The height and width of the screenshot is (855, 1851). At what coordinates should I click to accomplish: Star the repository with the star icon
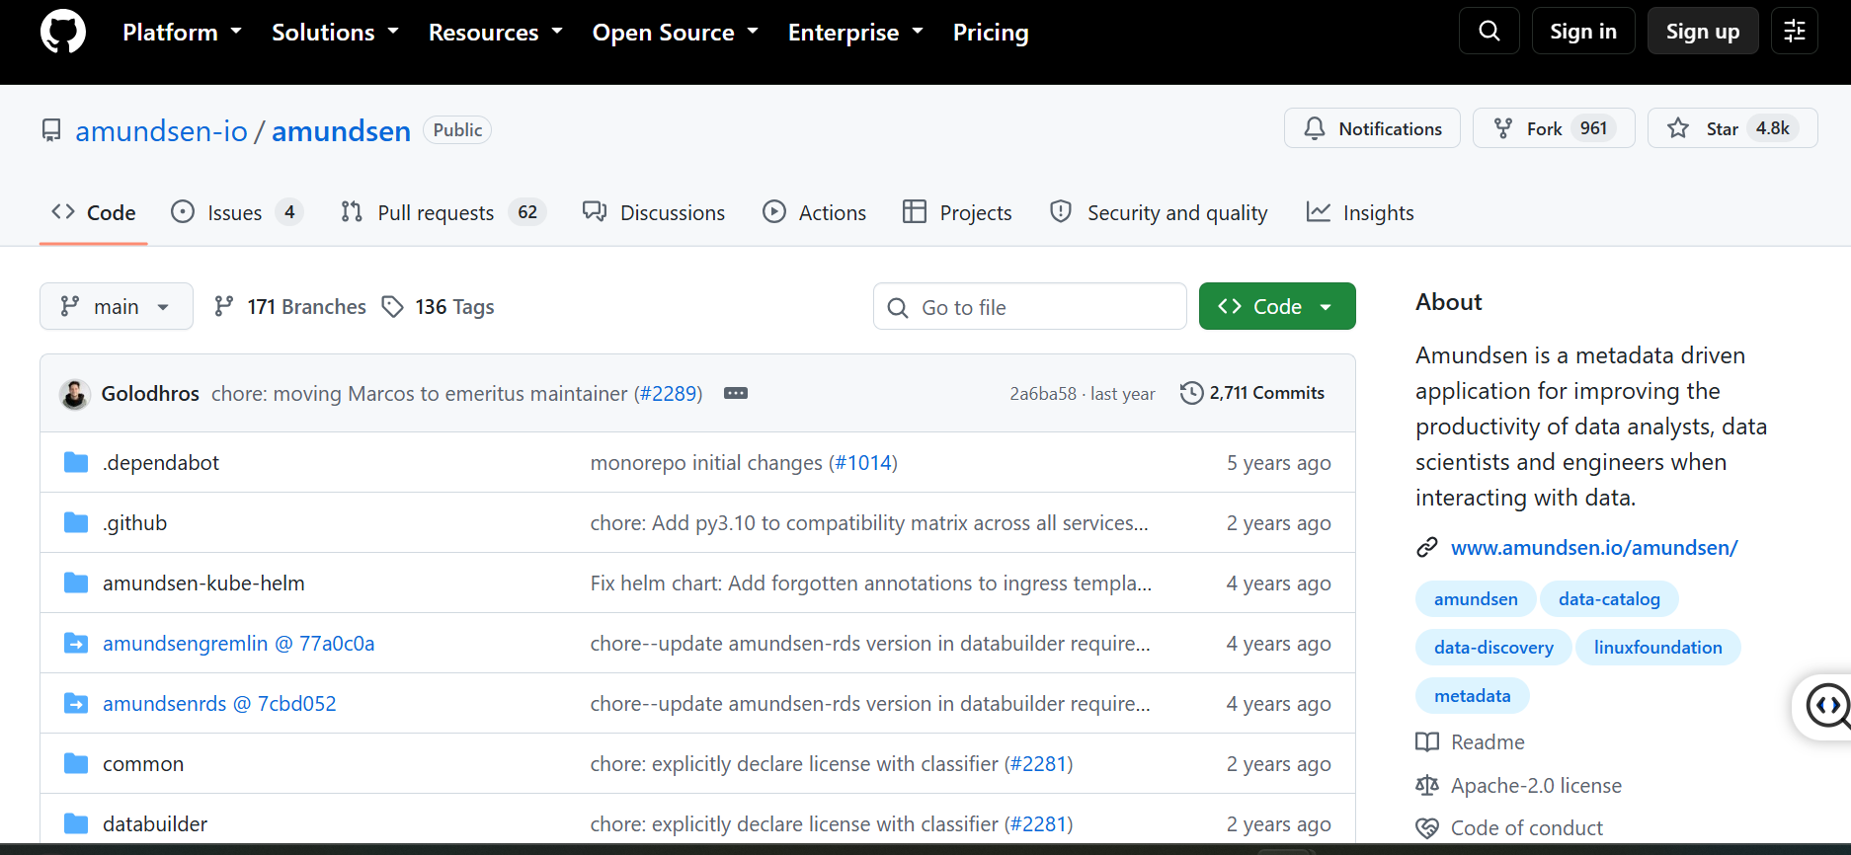[1678, 128]
